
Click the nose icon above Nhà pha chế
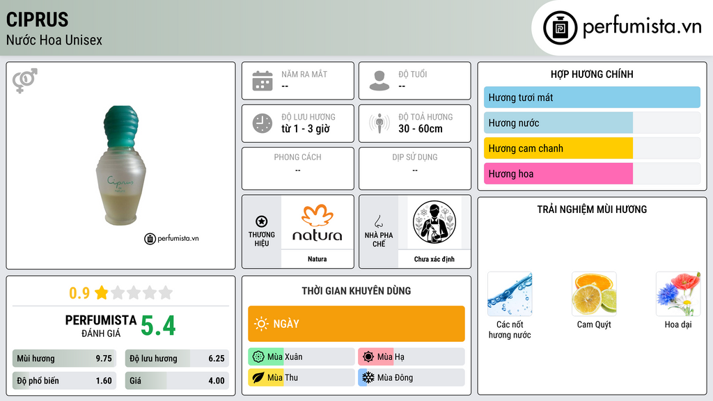coord(378,221)
